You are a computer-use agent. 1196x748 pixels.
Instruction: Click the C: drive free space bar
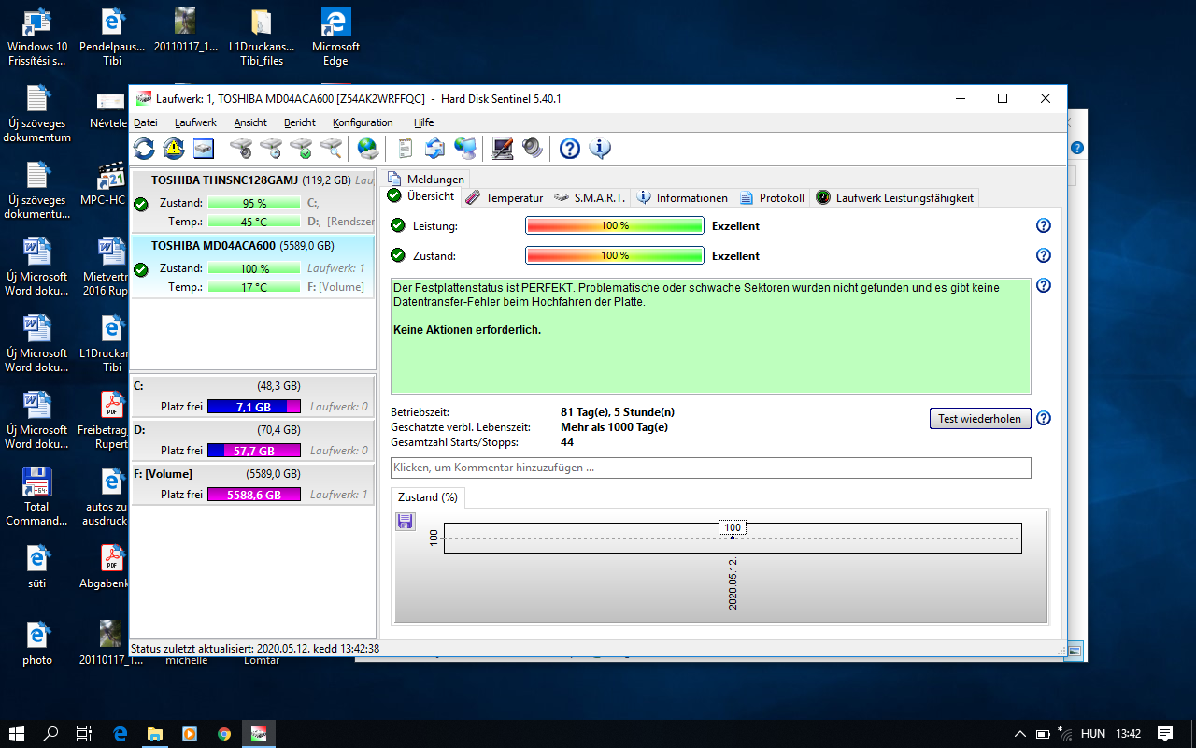pyautogui.click(x=253, y=407)
